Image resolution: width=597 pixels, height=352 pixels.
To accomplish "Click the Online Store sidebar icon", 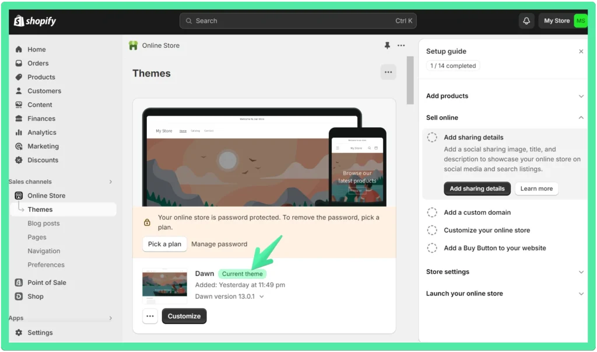I will pos(19,196).
